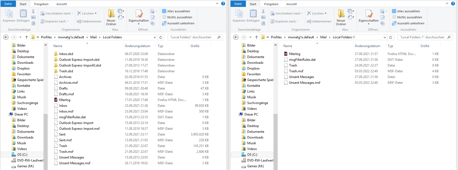Go up one level in left window
458x170 pixels.
tap(27, 37)
